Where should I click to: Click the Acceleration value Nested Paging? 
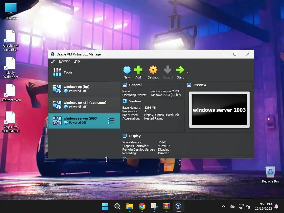click(x=154, y=118)
